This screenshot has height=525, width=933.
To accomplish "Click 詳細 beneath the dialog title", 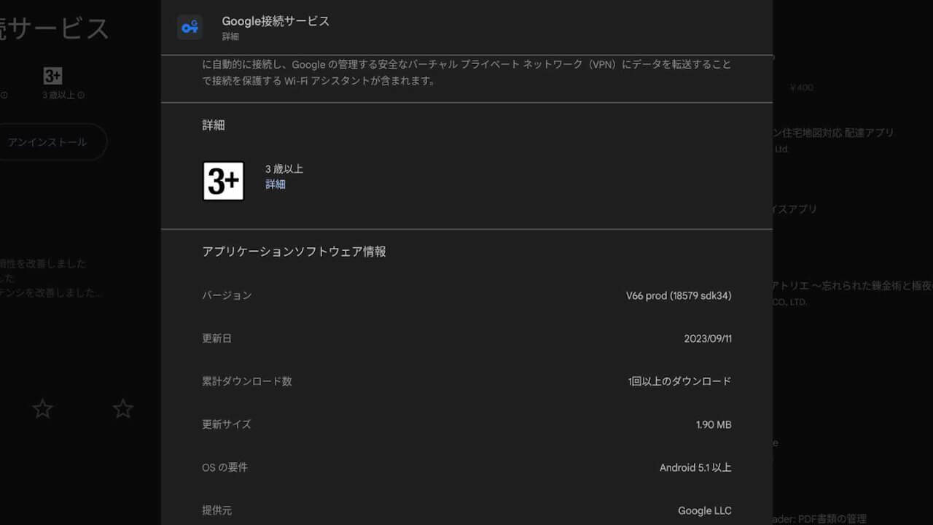I will click(x=230, y=36).
